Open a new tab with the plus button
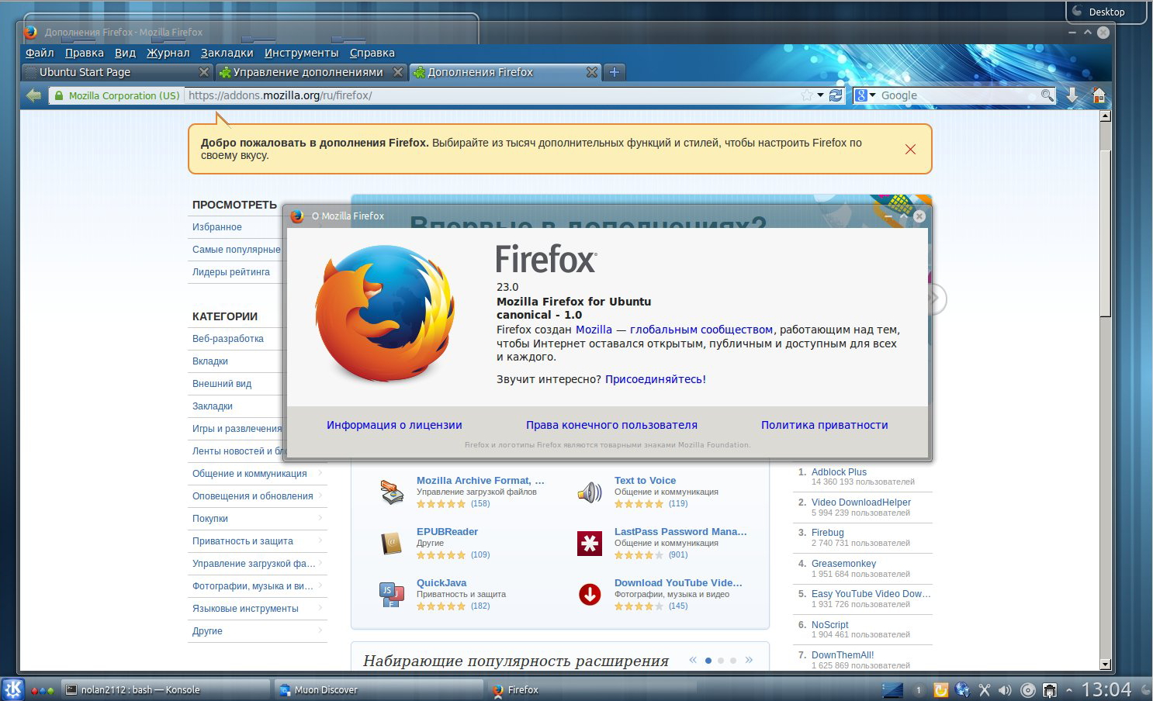 [x=615, y=72]
